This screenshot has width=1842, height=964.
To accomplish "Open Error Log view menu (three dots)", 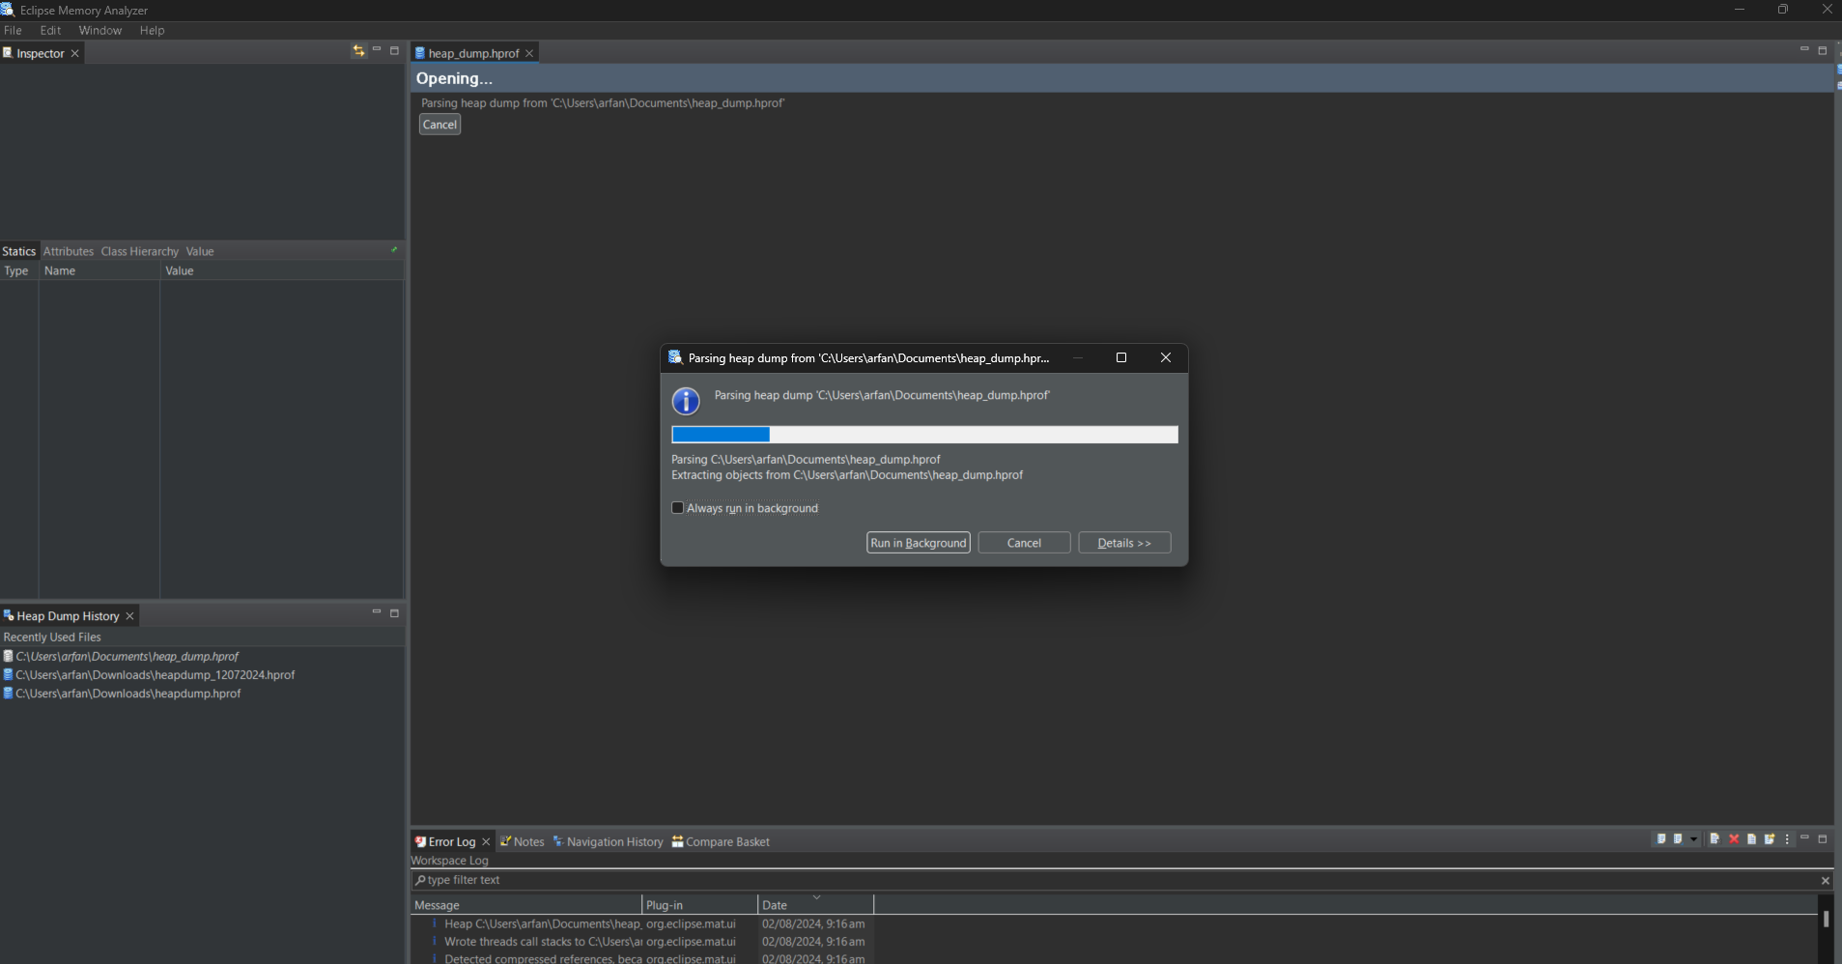I will [1787, 838].
